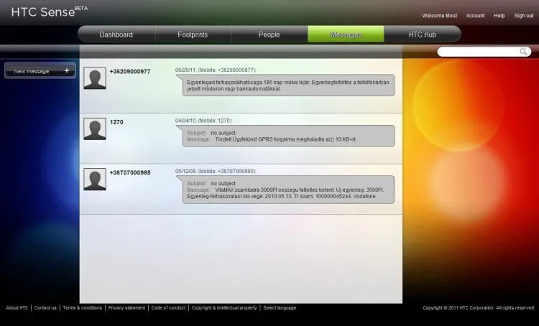This screenshot has height=326, width=539.
Task: Click Select language in the footer
Action: [x=280, y=308]
